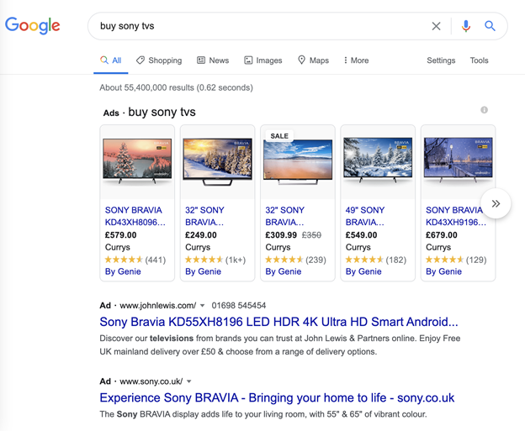
Task: Start voice search with the microphone icon
Action: [466, 26]
